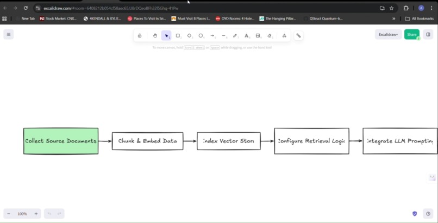Open the Help question mark button
The height and width of the screenshot is (223, 438).
pyautogui.click(x=428, y=214)
